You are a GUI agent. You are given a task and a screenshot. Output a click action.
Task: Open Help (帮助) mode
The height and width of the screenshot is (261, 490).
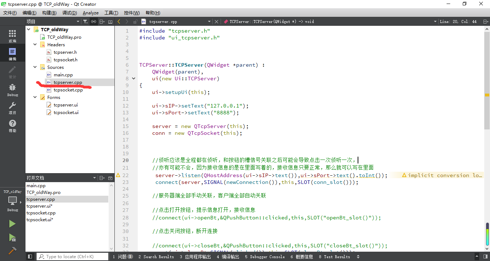(x=13, y=125)
